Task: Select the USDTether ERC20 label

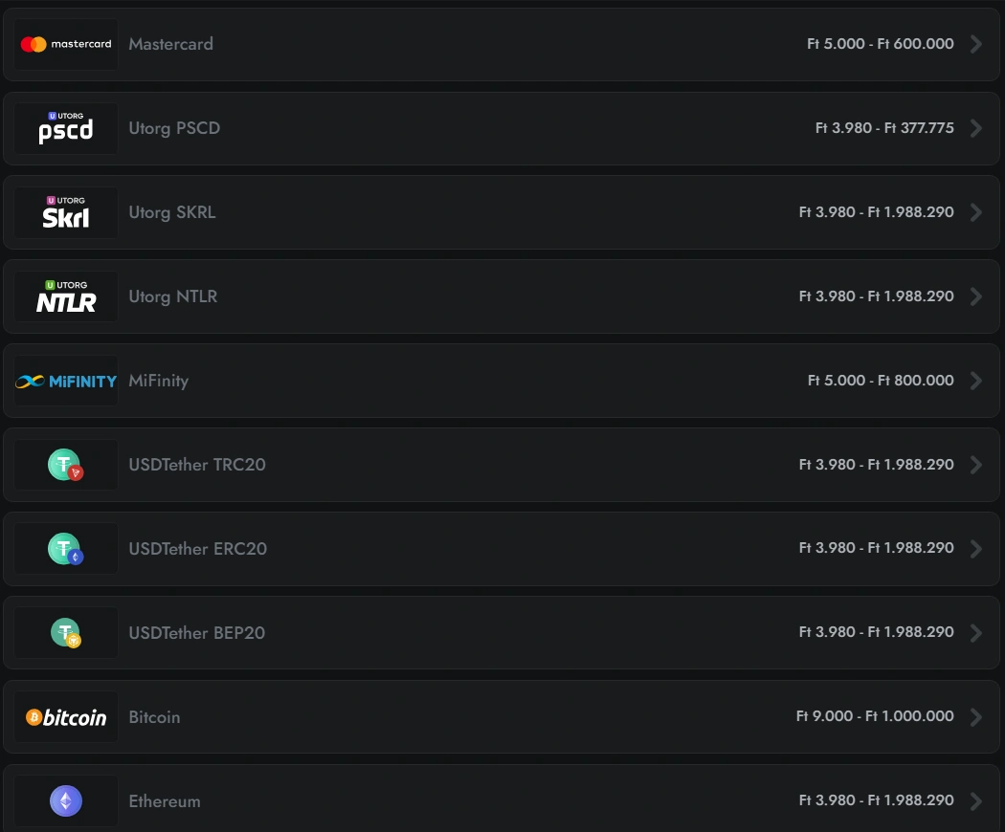Action: [198, 549]
